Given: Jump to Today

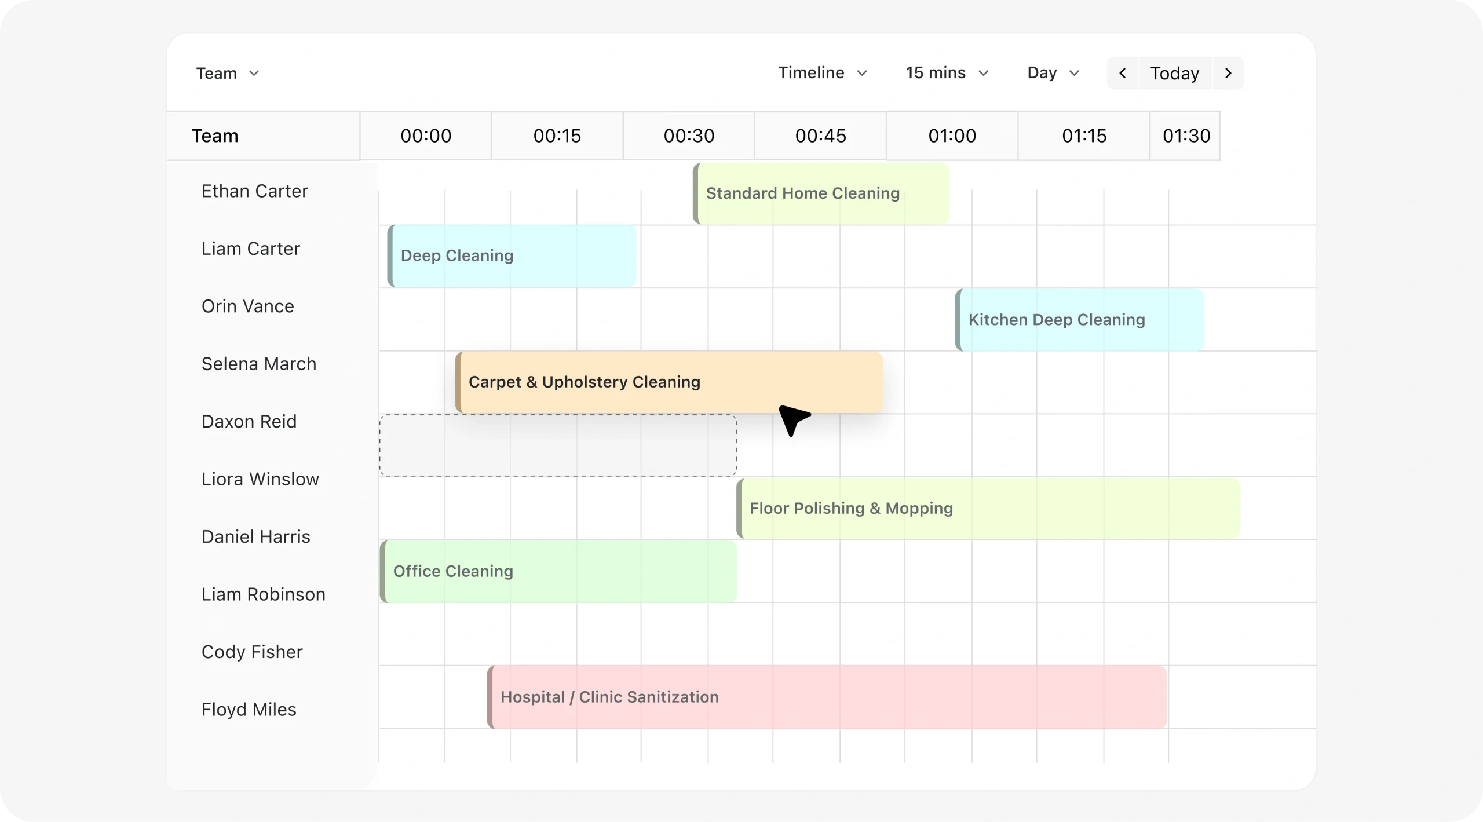Looking at the screenshot, I should (1175, 73).
